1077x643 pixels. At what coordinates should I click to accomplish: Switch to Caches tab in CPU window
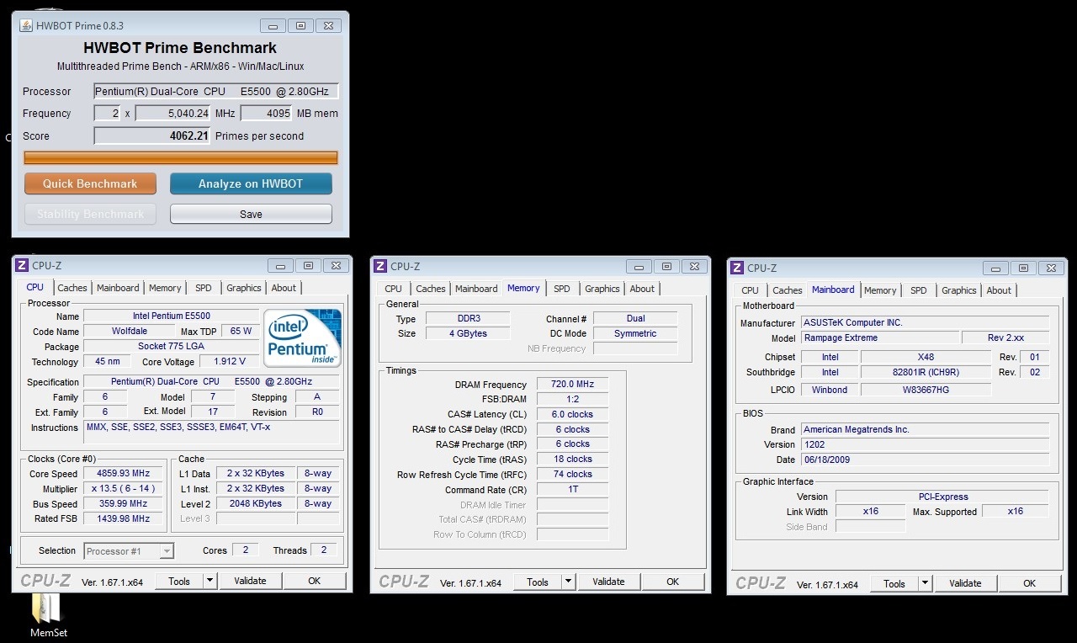click(x=72, y=288)
